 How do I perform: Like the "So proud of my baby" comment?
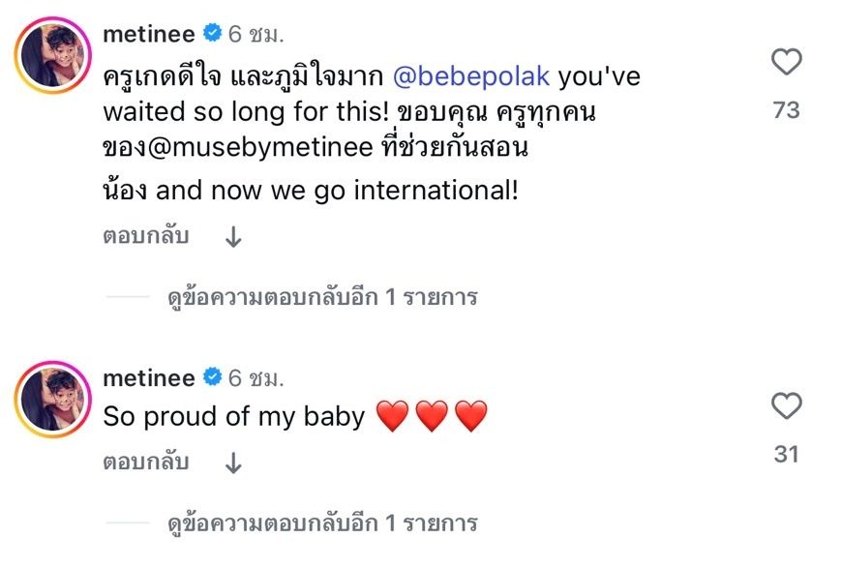point(786,406)
